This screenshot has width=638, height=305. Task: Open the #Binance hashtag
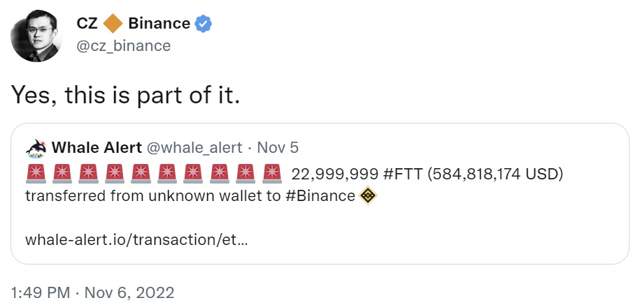pos(320,195)
